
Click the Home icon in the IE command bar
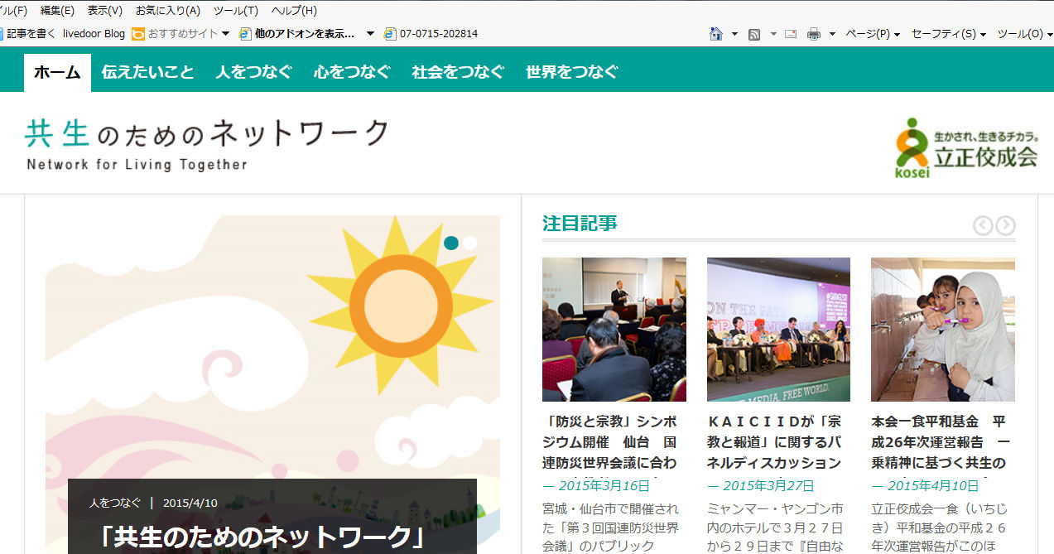(x=716, y=34)
